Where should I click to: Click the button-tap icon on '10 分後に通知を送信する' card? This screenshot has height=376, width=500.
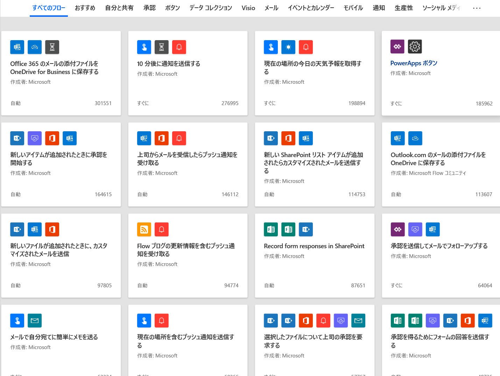click(144, 47)
